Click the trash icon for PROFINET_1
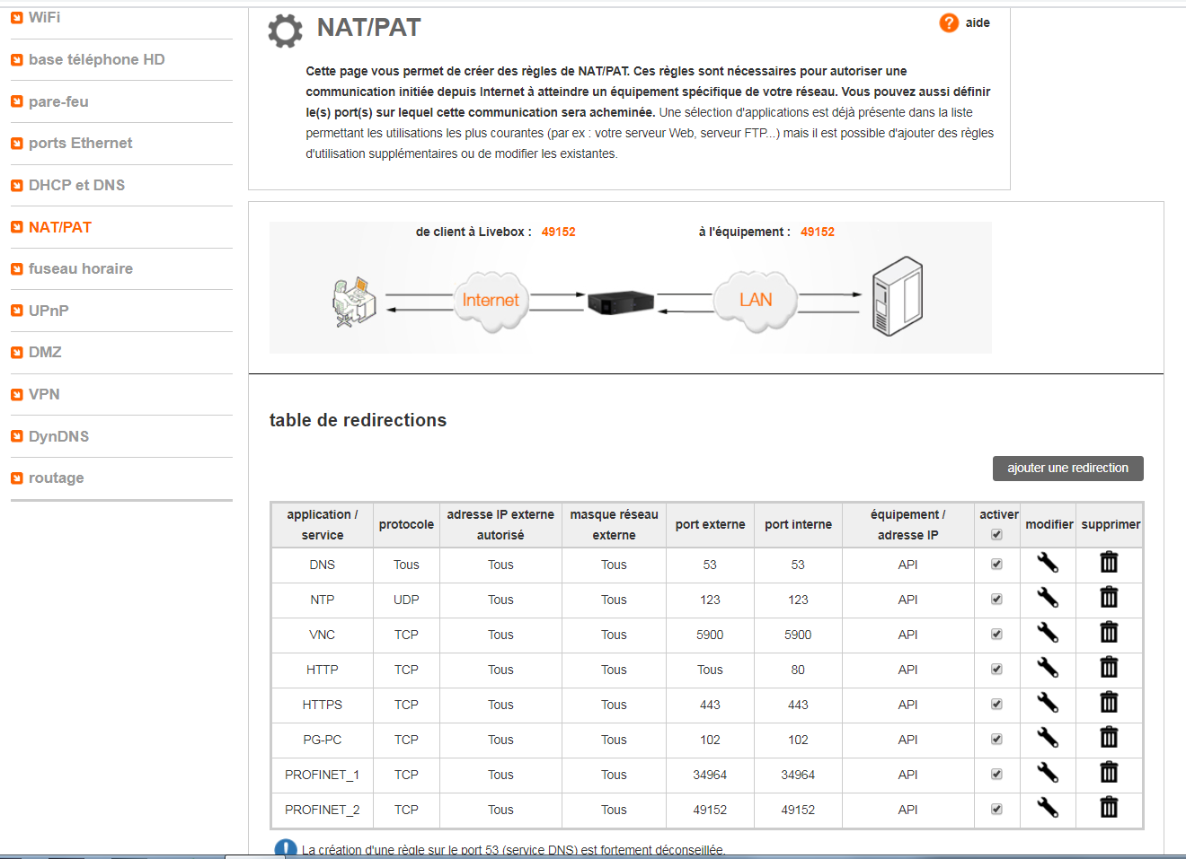This screenshot has height=859, width=1186. [1109, 774]
